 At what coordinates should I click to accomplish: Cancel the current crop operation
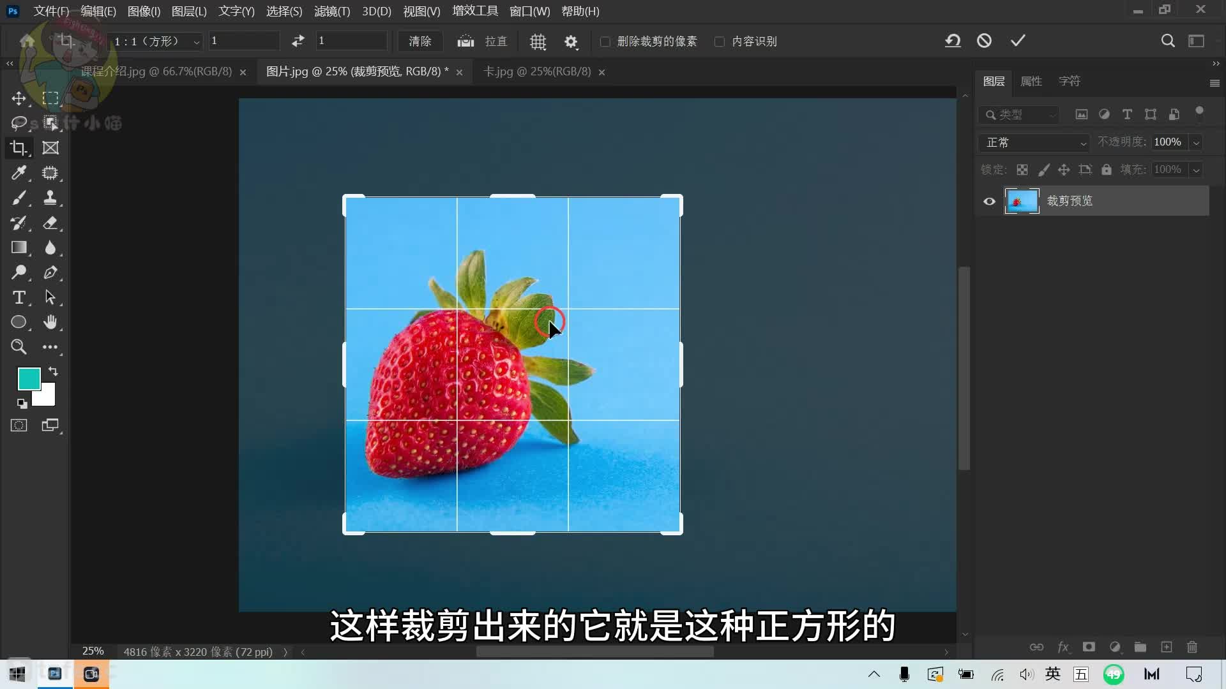coord(984,41)
